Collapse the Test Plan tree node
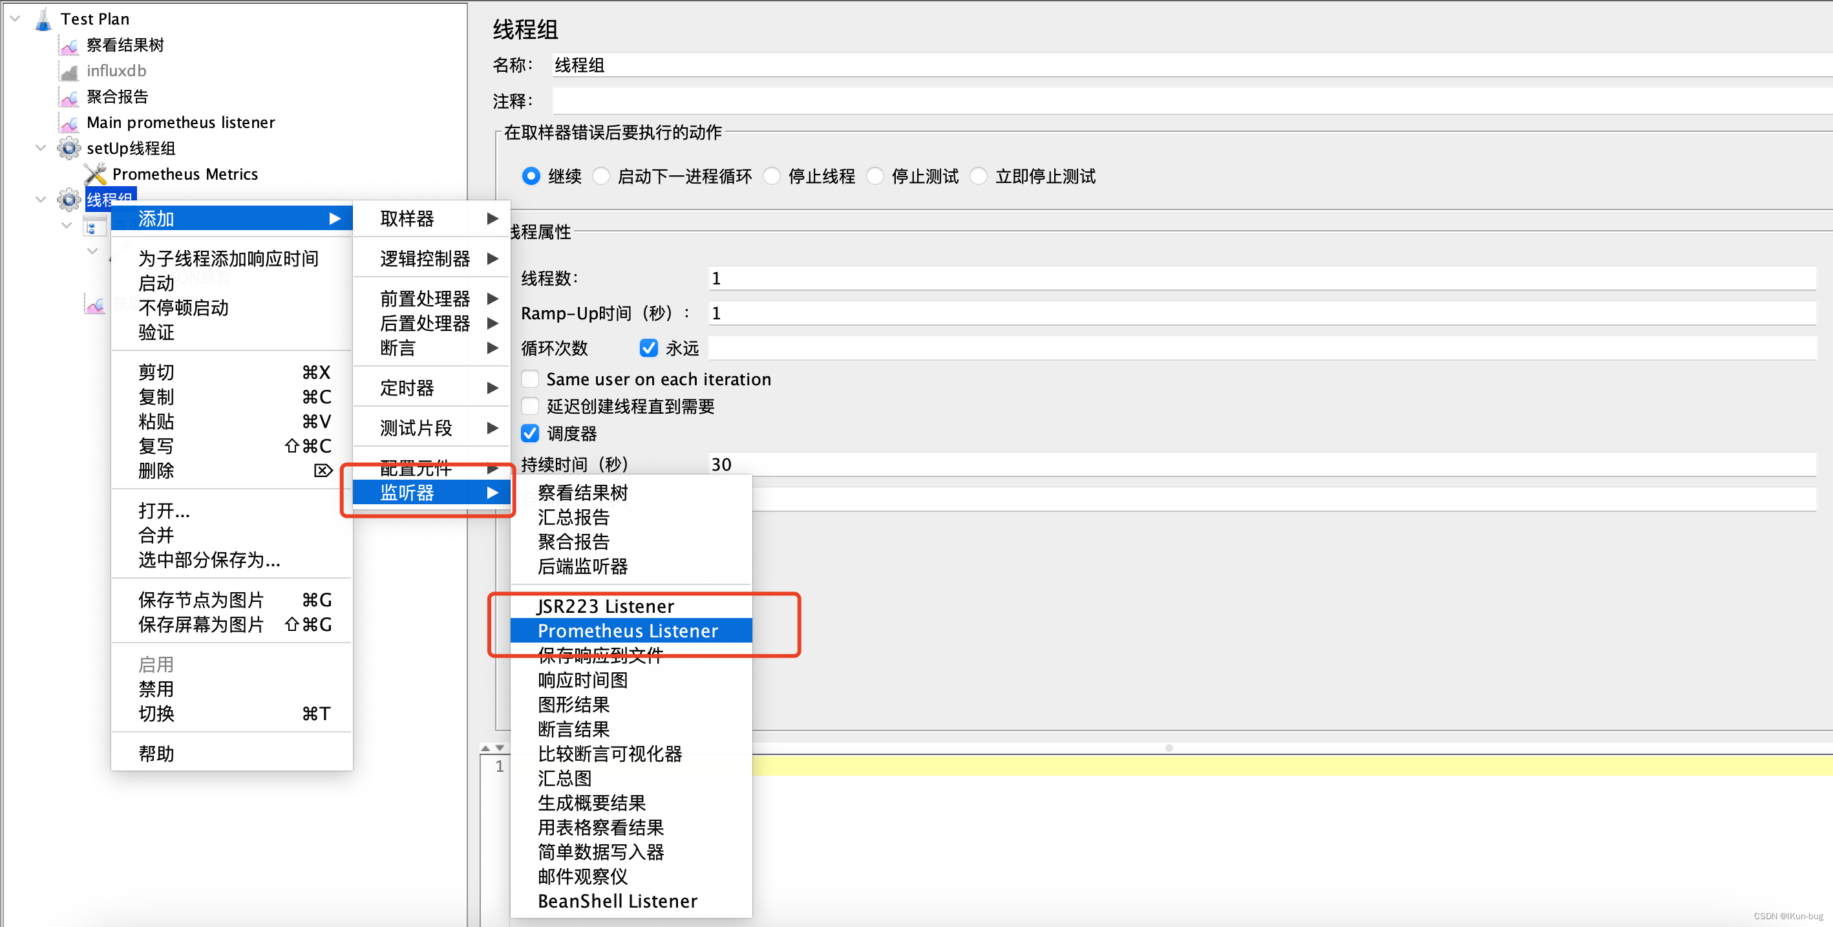This screenshot has height=927, width=1833. [x=15, y=19]
